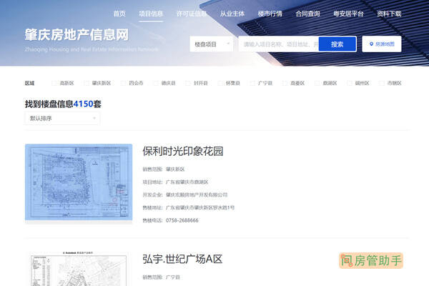
Task: Open the 保利时光印象花园 site plan thumbnail
Action: [x=79, y=182]
